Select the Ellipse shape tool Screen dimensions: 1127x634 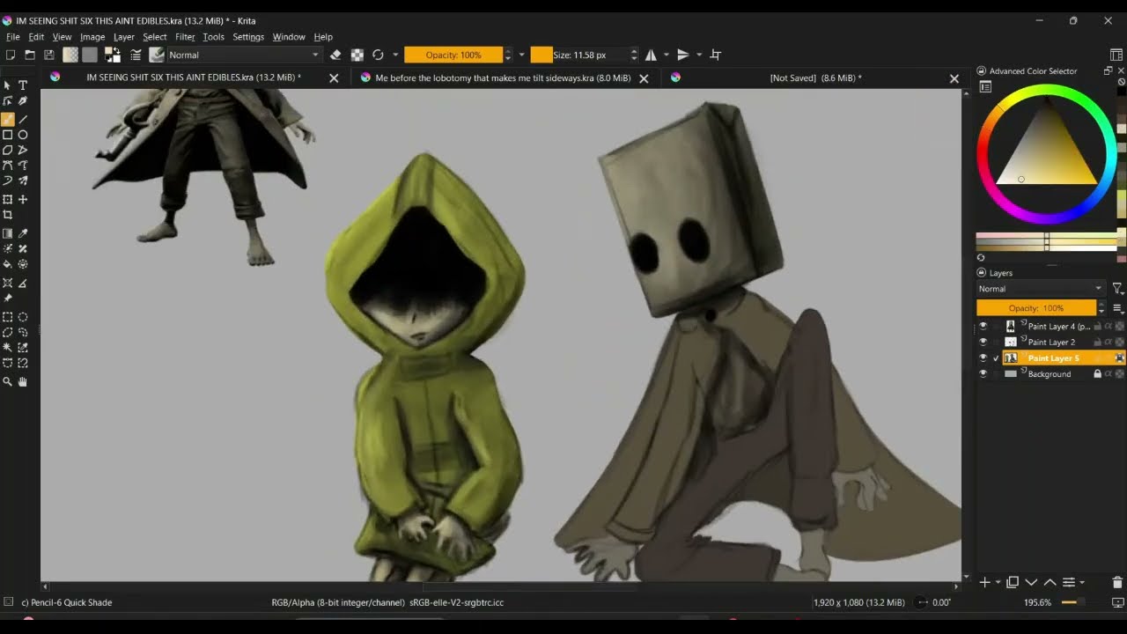pos(23,135)
